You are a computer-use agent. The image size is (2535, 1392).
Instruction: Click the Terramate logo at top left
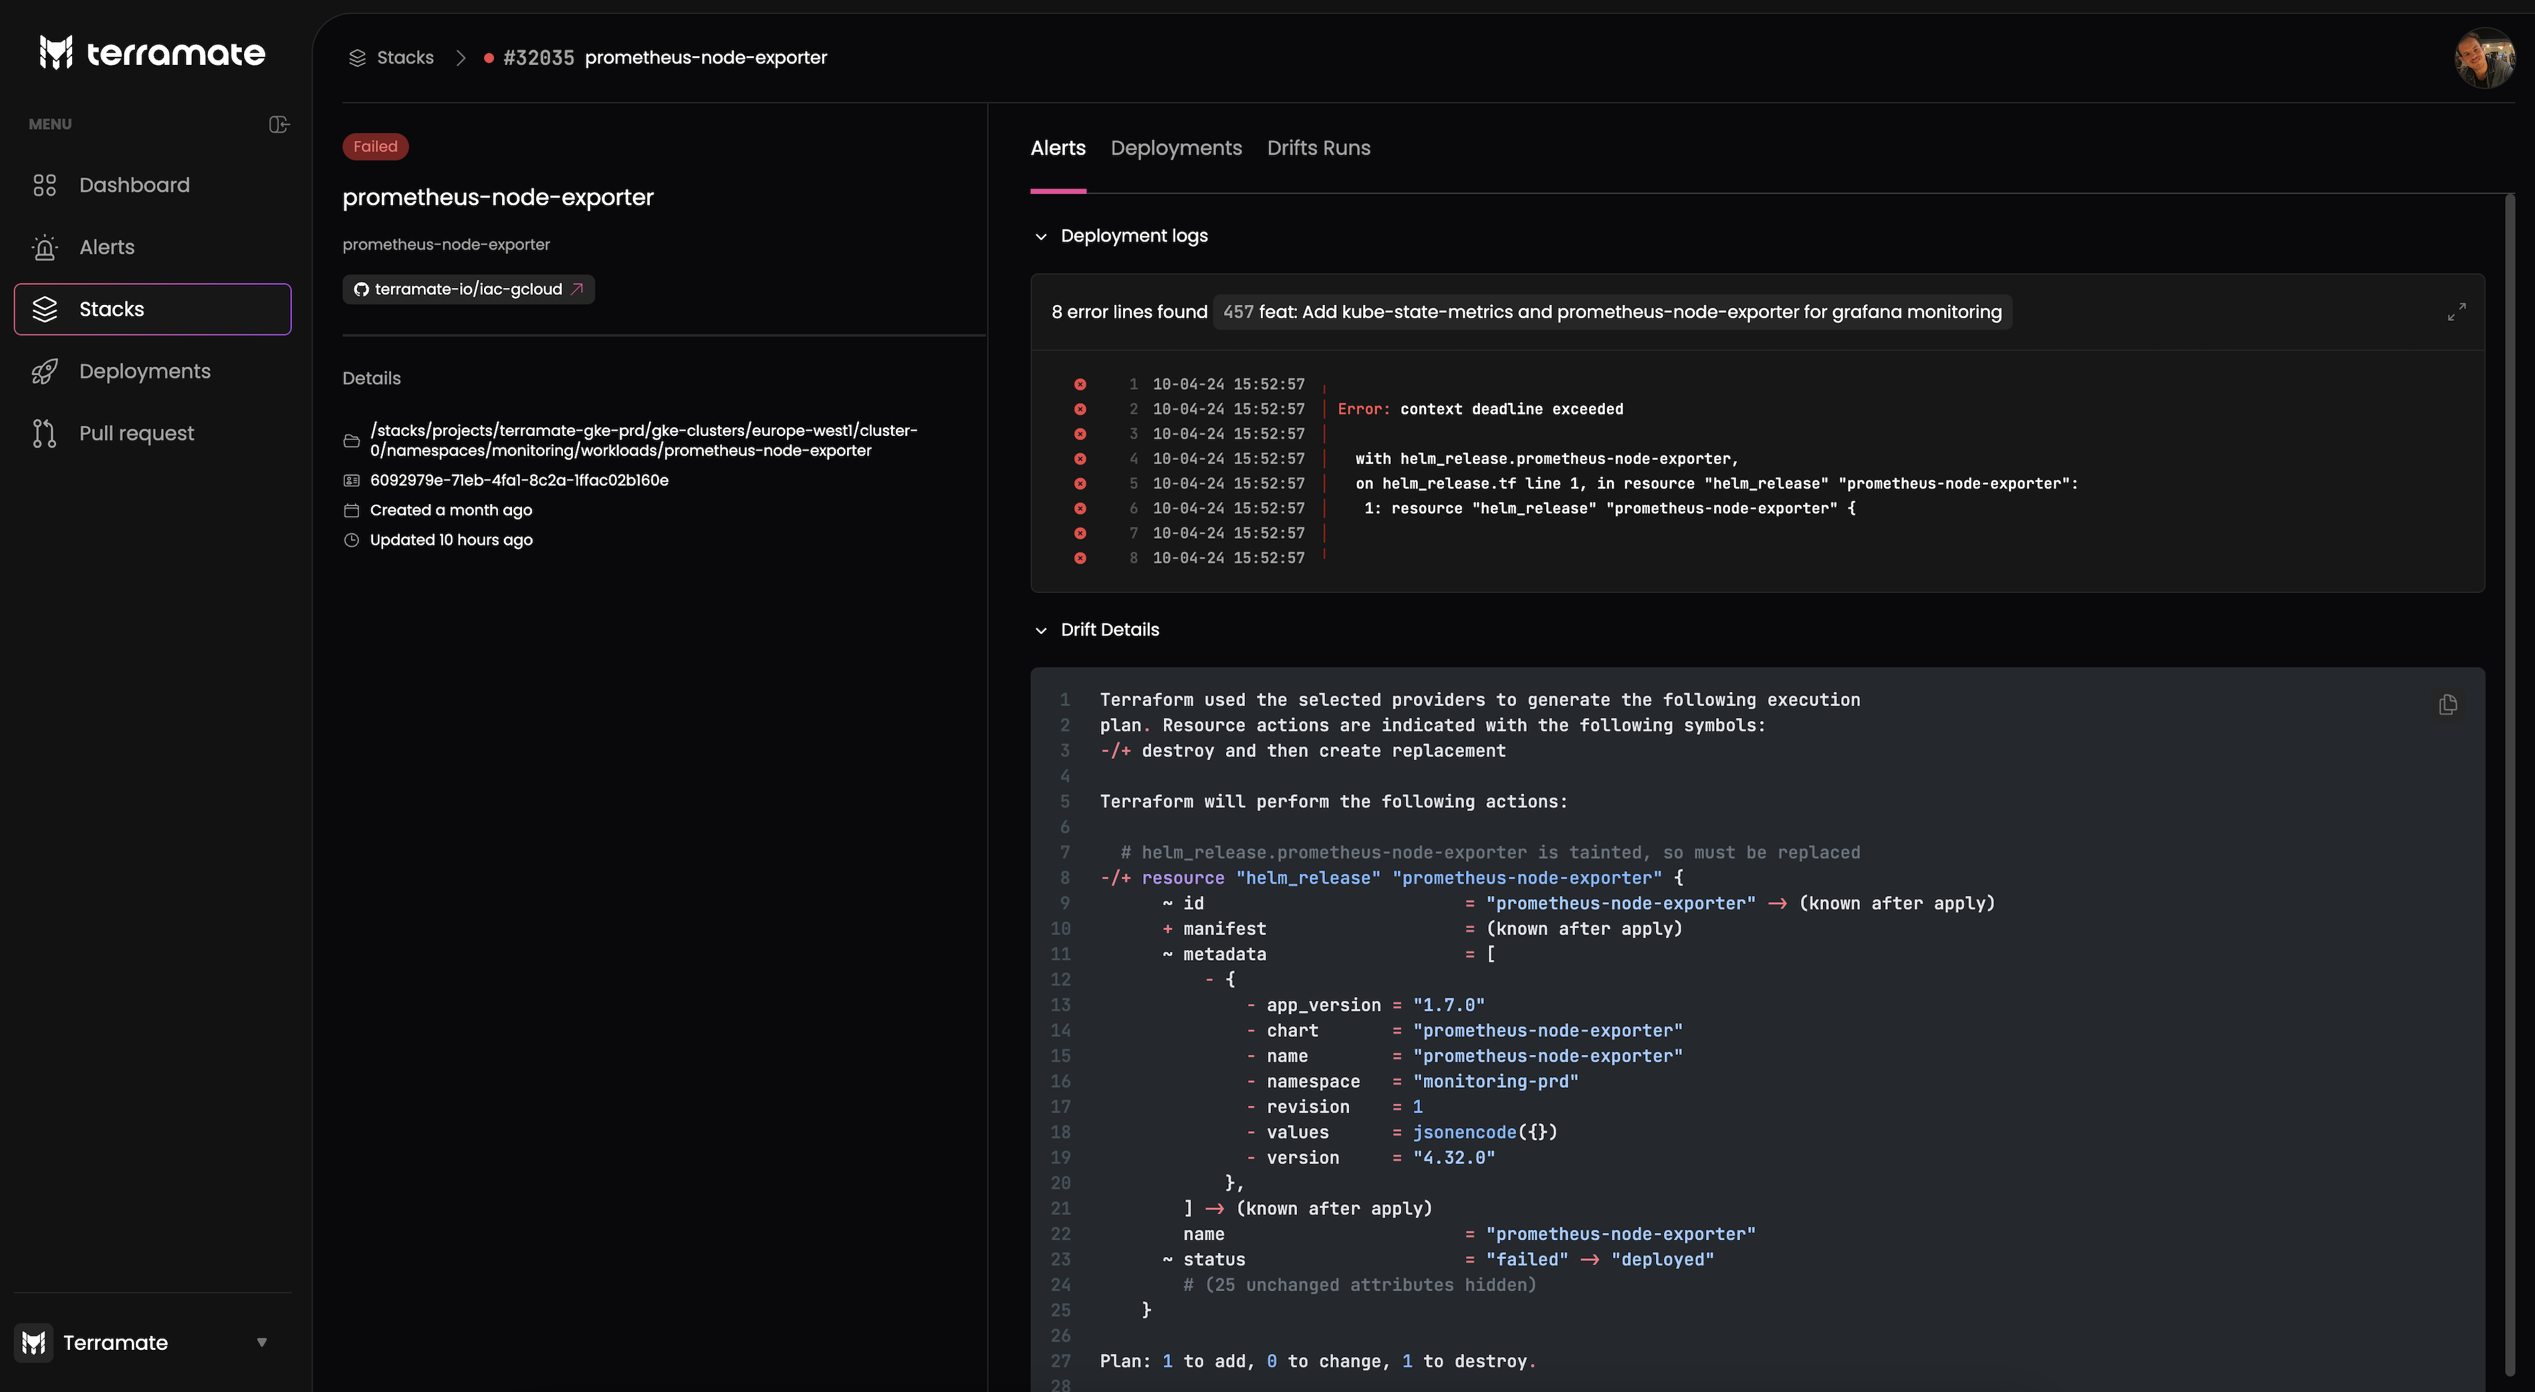(x=152, y=53)
